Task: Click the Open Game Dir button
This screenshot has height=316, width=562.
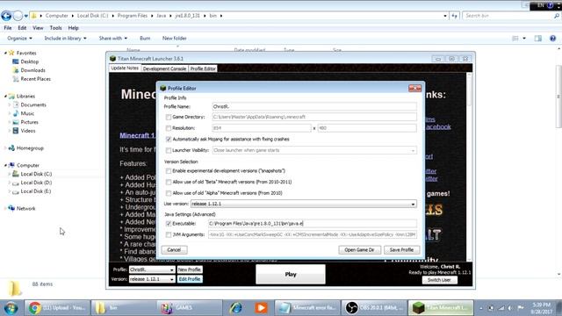Action: [359, 249]
